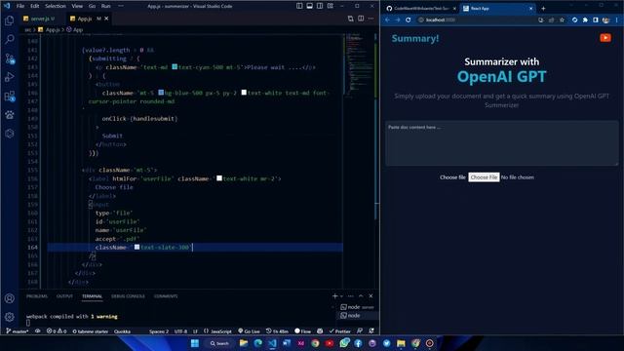Open the Run menu
The image size is (624, 351).
tap(106, 6)
